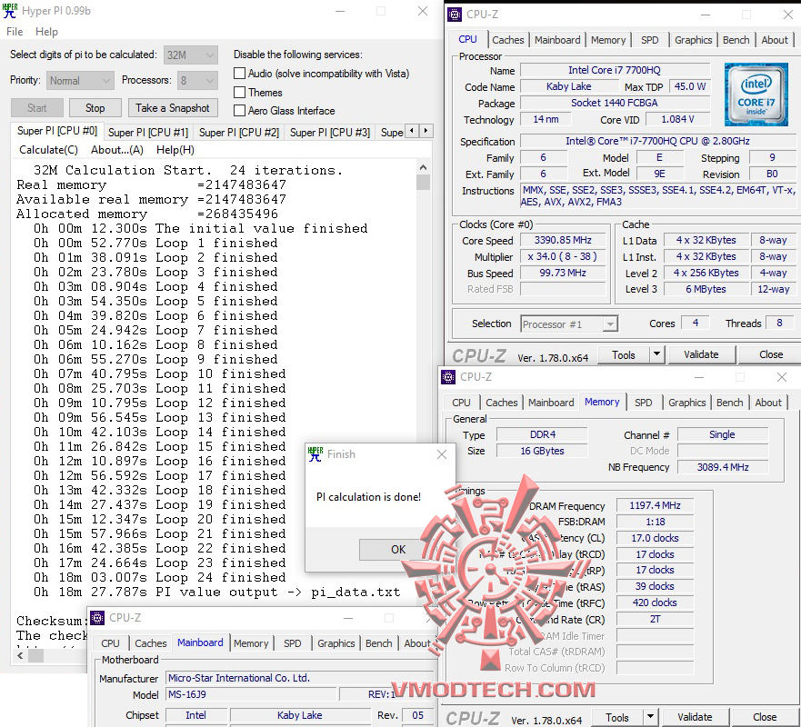Switch to SPD tab in Memory CPU-Z window
This screenshot has width=801, height=727.
pos(643,403)
